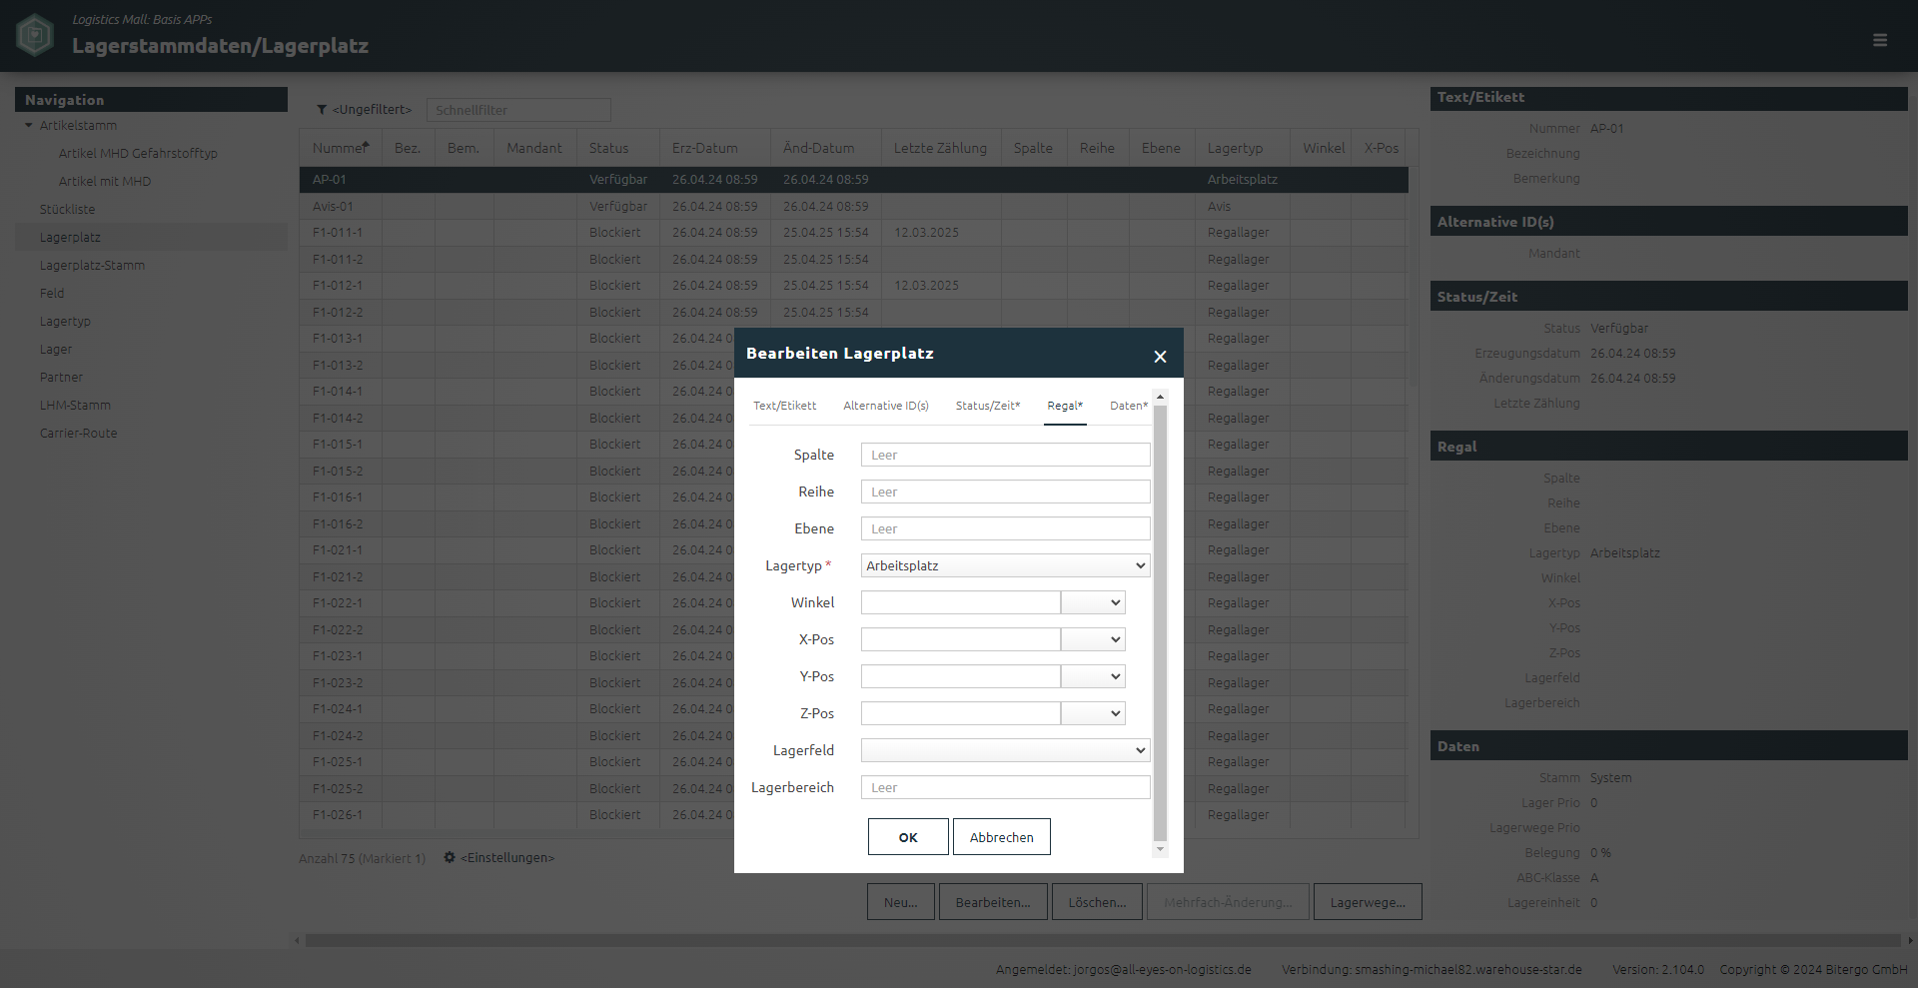The height and width of the screenshot is (988, 1918).
Task: Click the Z-Pos value field
Action: 960,713
